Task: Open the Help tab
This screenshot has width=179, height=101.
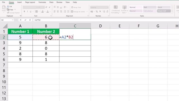Action: click(75, 2)
